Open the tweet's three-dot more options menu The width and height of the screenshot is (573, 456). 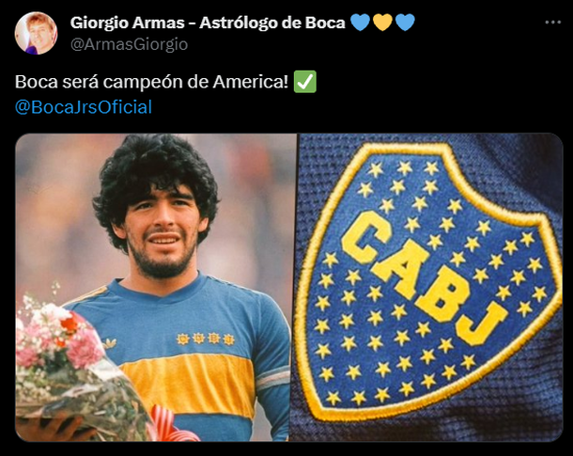pos(552,23)
